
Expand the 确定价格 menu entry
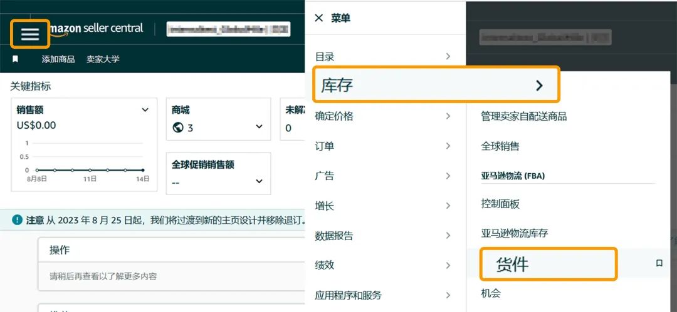pos(384,116)
